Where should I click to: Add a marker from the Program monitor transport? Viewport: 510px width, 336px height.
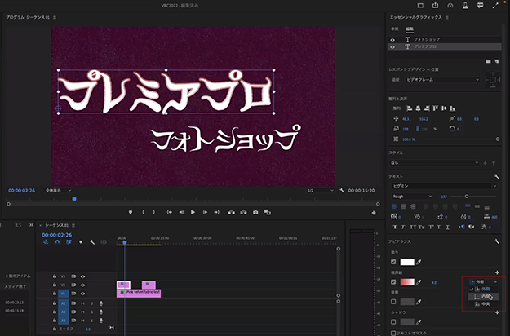131,212
